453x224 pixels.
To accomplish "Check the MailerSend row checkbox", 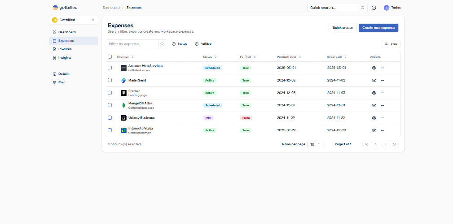I will (x=110, y=80).
